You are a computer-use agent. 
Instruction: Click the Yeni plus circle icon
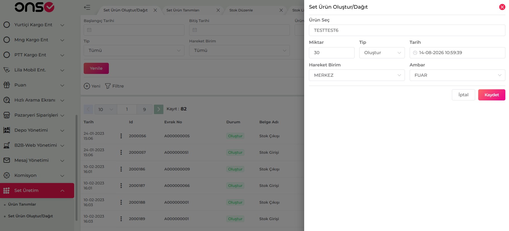click(87, 86)
